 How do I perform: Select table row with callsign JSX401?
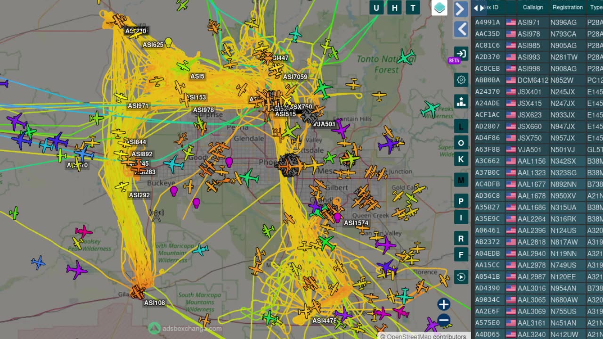pos(538,92)
